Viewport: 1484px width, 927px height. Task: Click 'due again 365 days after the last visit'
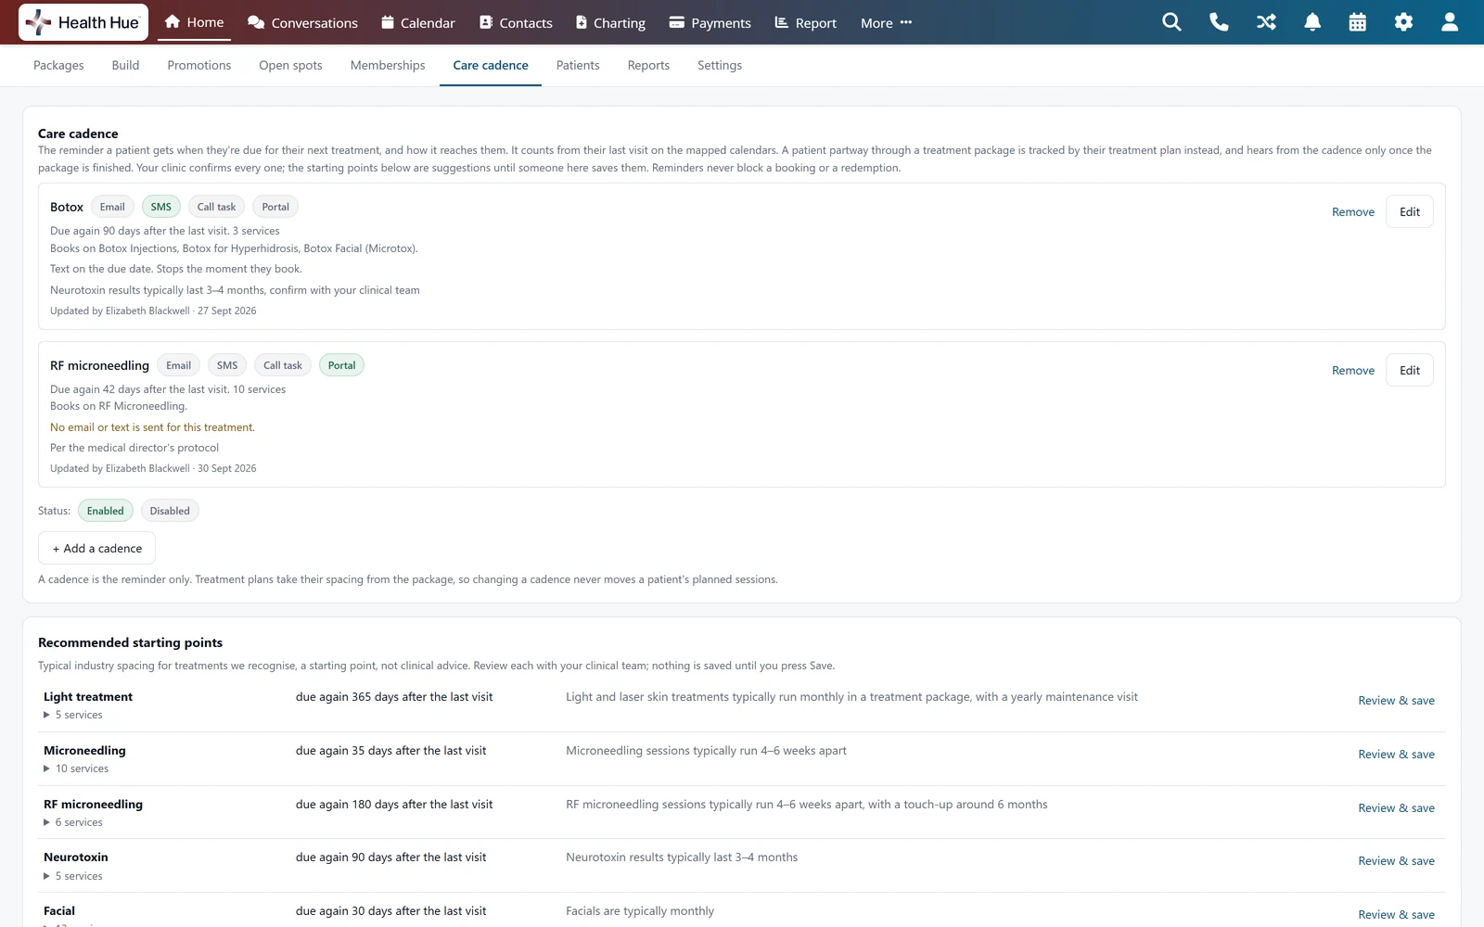[394, 697]
